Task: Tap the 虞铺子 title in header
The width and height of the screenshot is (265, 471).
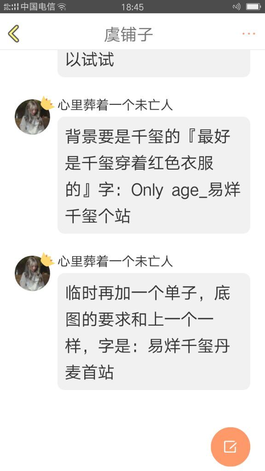Action: (129, 34)
